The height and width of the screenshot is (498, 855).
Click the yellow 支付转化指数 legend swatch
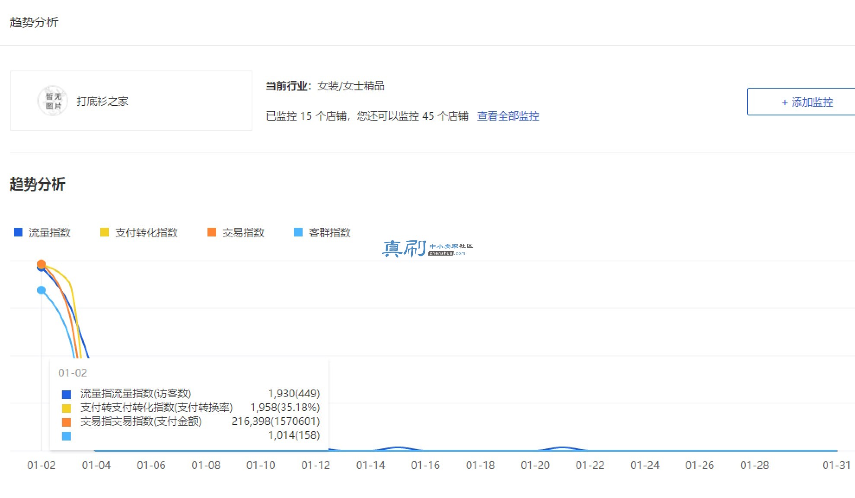tap(104, 232)
